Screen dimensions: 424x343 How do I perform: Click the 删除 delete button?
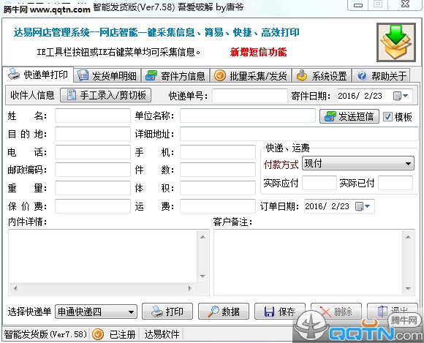pyautogui.click(x=336, y=312)
